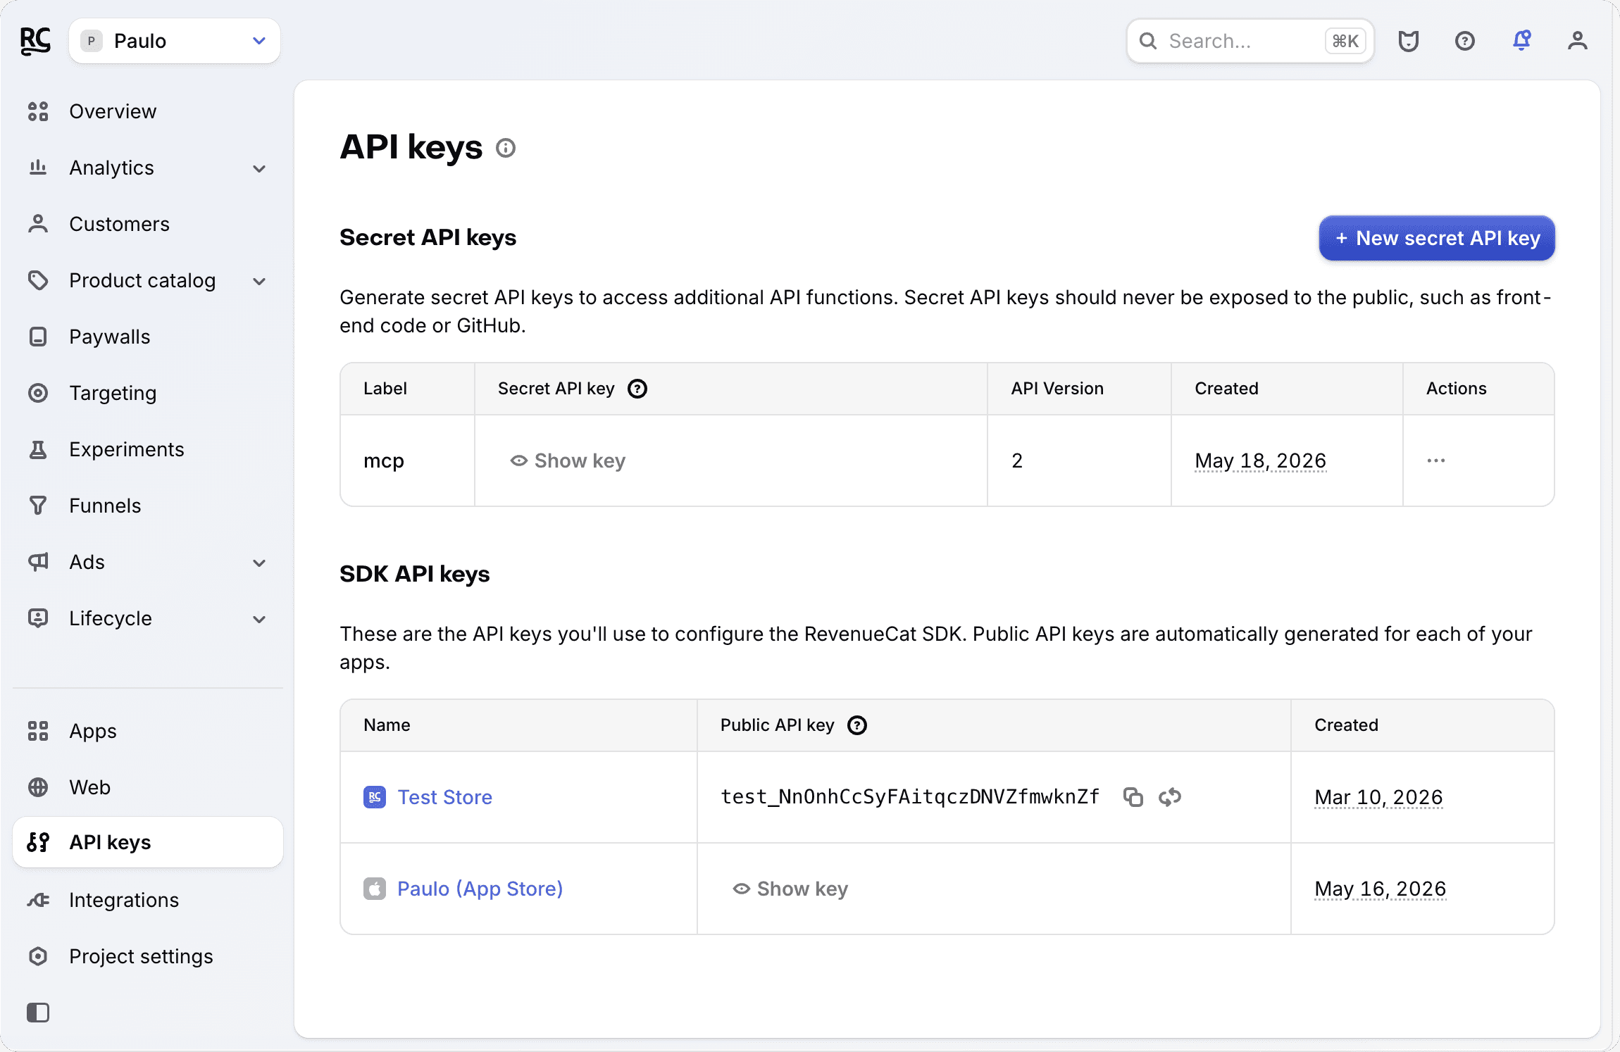
Task: Open the Paulo project switcher dropdown
Action: (175, 41)
